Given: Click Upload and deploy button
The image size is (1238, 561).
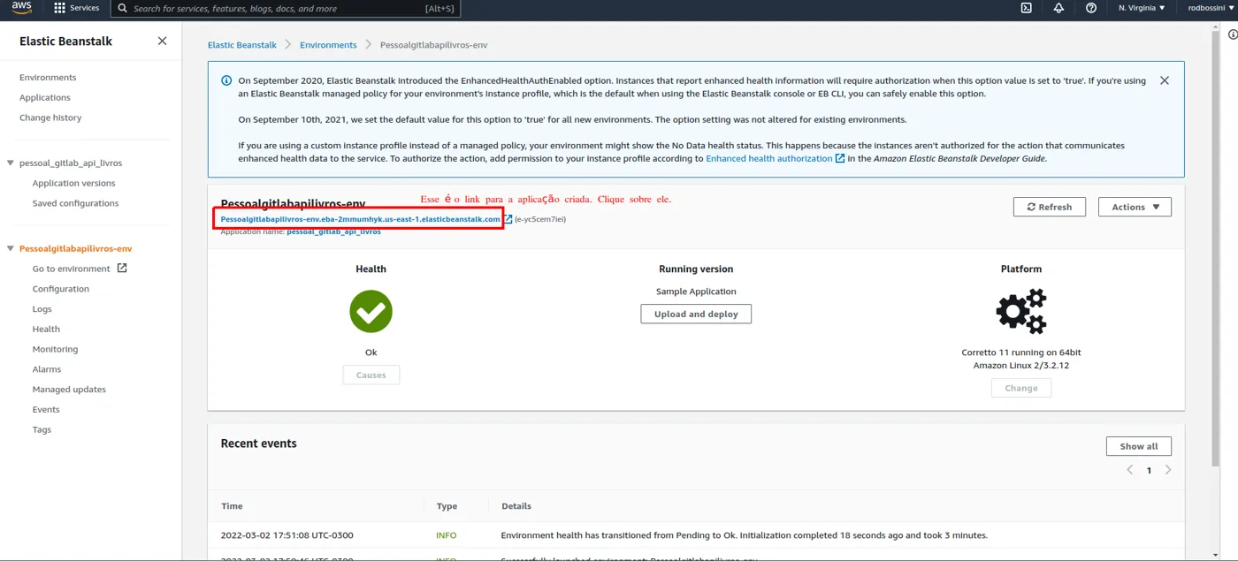Looking at the screenshot, I should (x=696, y=314).
